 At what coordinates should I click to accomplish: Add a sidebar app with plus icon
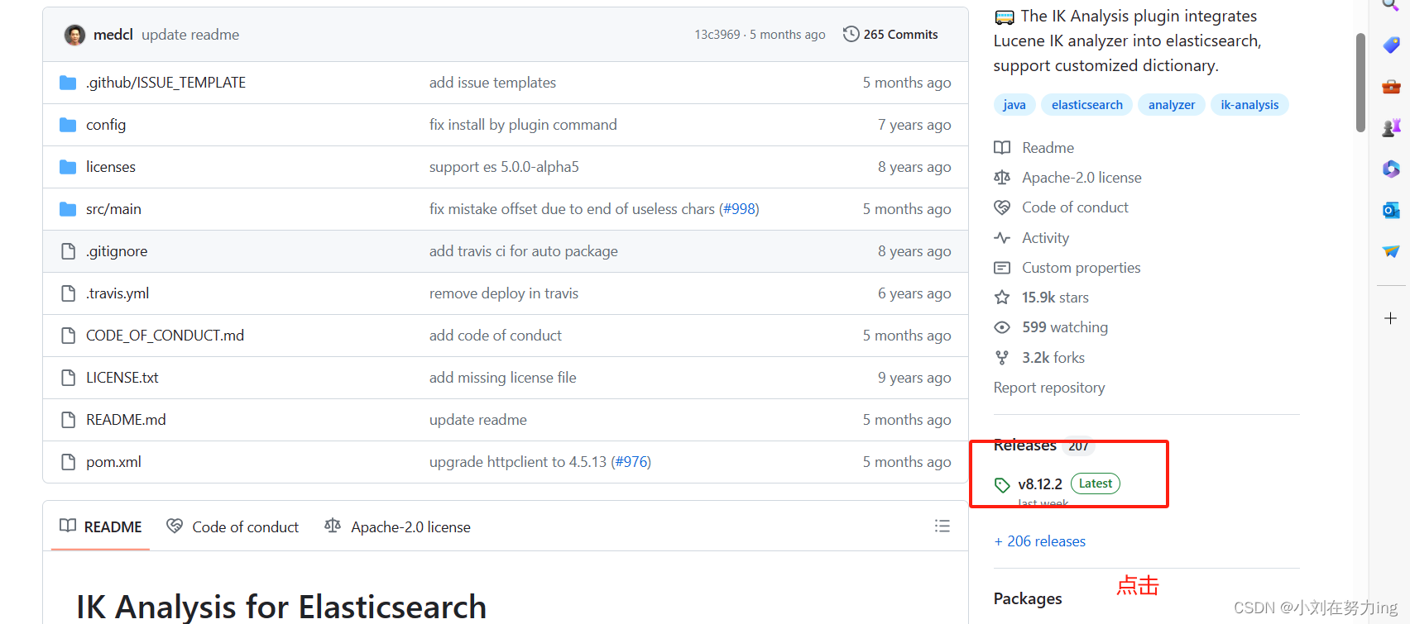pos(1391,318)
